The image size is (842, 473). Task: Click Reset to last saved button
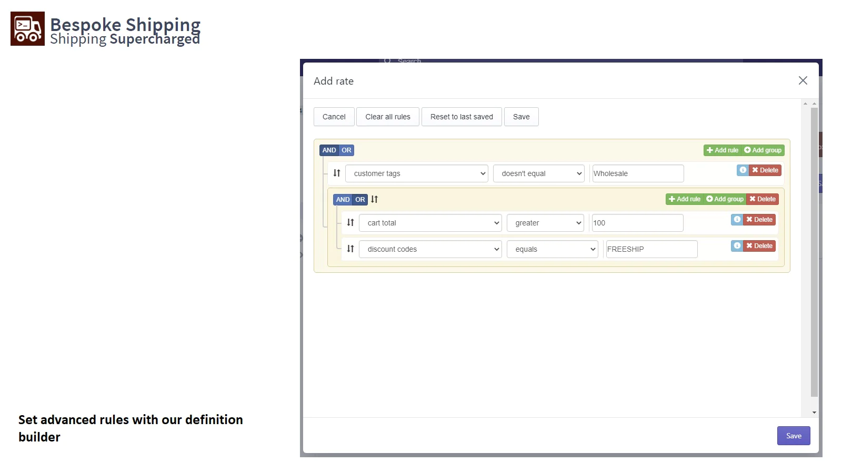point(462,117)
